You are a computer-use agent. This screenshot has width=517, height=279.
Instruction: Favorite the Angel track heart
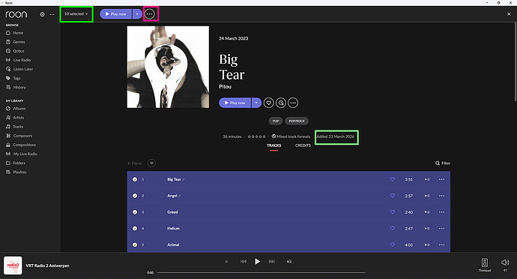click(393, 196)
